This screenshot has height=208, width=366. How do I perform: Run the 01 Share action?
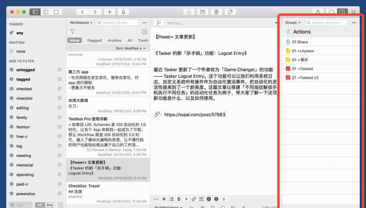click(321, 42)
